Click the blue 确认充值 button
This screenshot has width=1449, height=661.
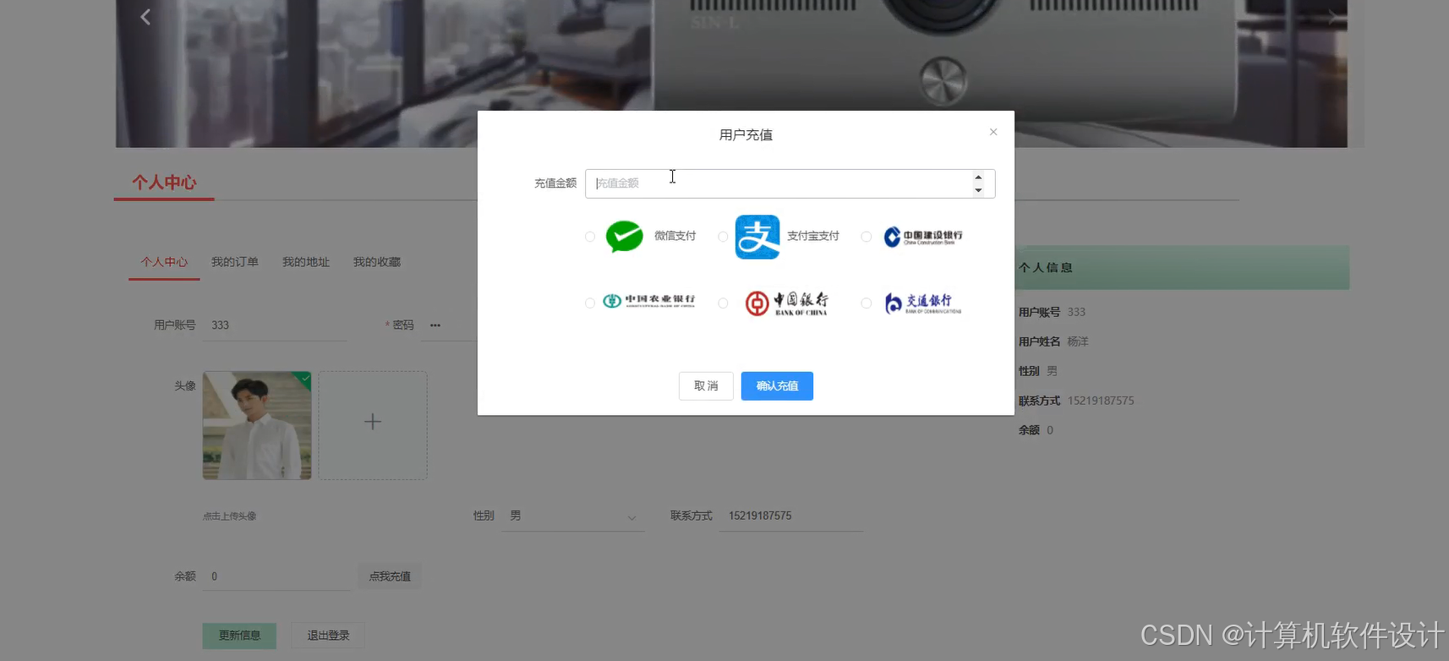(777, 386)
